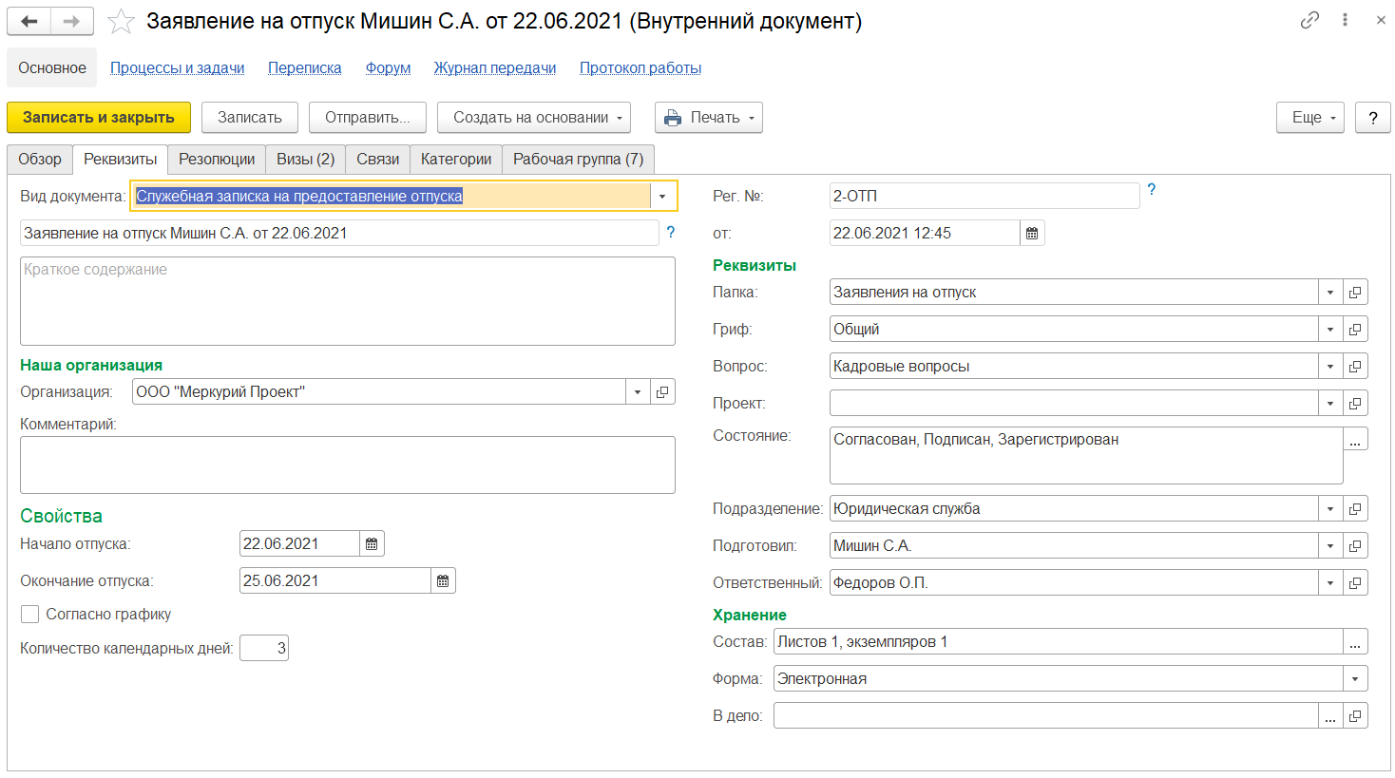
Task: Expand the Вид документа dropdown
Action: click(x=662, y=197)
